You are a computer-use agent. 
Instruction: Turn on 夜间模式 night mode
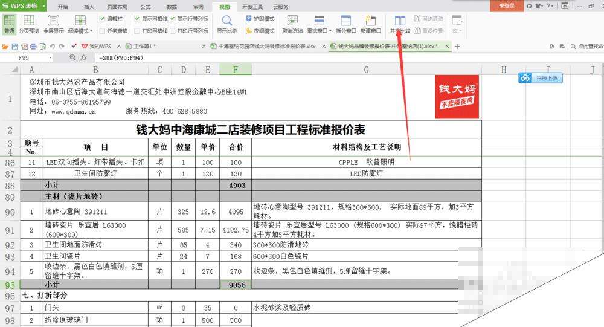[260, 30]
